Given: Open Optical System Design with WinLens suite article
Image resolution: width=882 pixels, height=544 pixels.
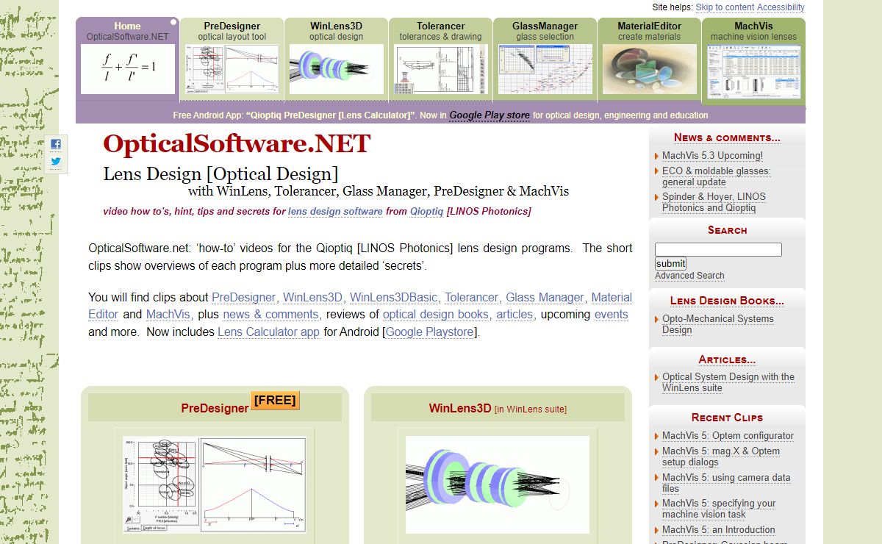Looking at the screenshot, I should pyautogui.click(x=728, y=382).
